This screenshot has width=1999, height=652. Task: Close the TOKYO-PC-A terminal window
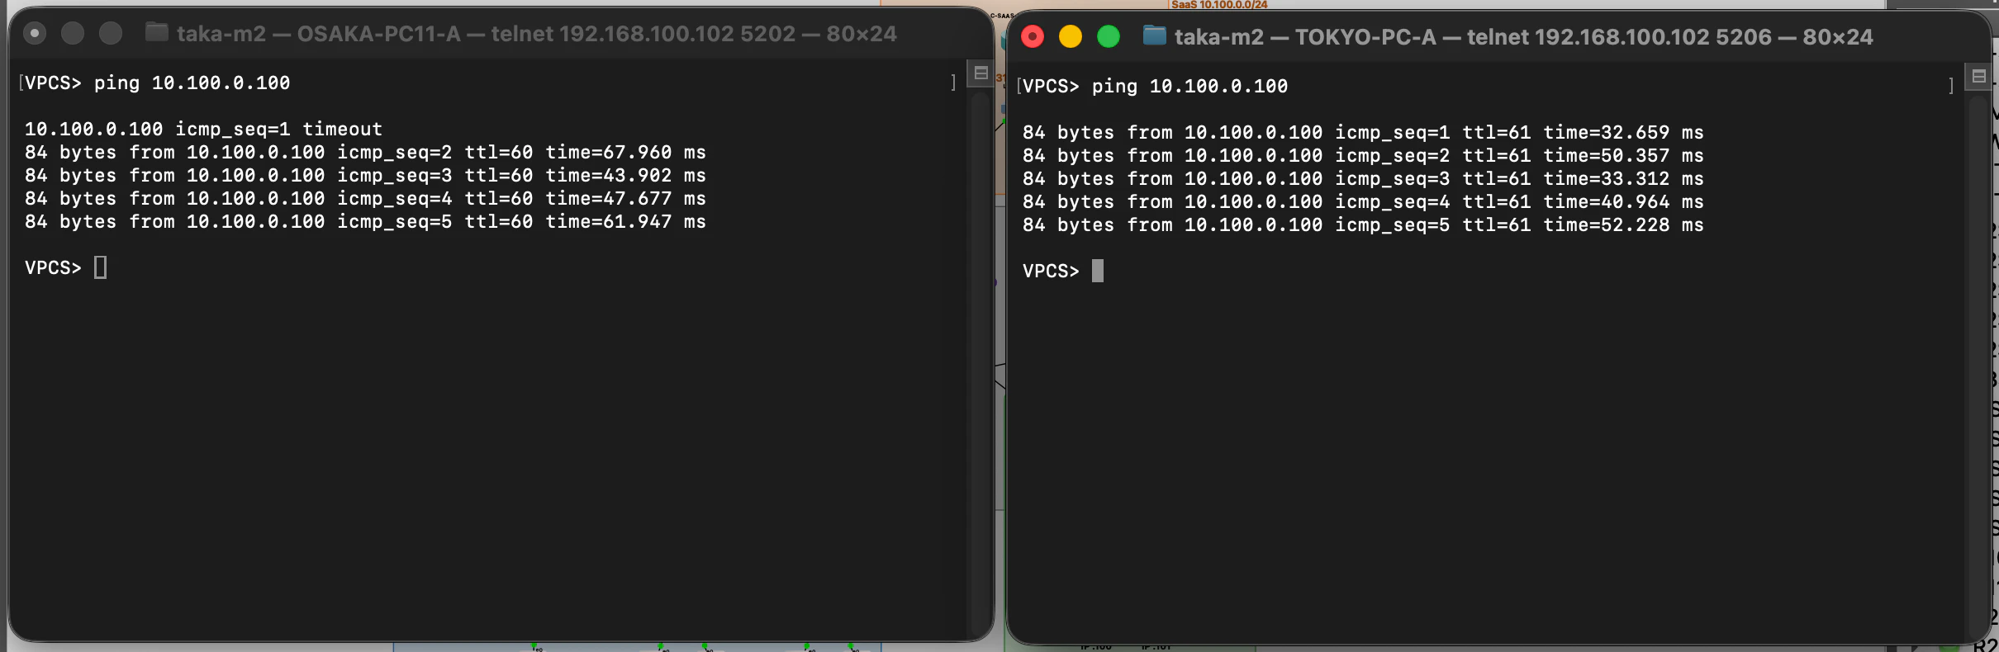point(1033,36)
